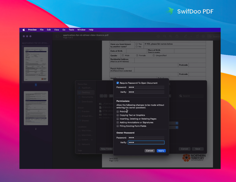This screenshot has width=236, height=182.
Task: Open the View menu
Action: click(57, 30)
